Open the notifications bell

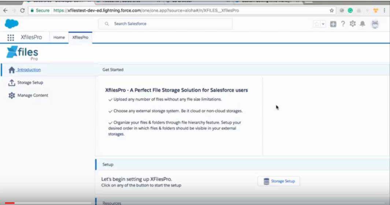tap(363, 24)
